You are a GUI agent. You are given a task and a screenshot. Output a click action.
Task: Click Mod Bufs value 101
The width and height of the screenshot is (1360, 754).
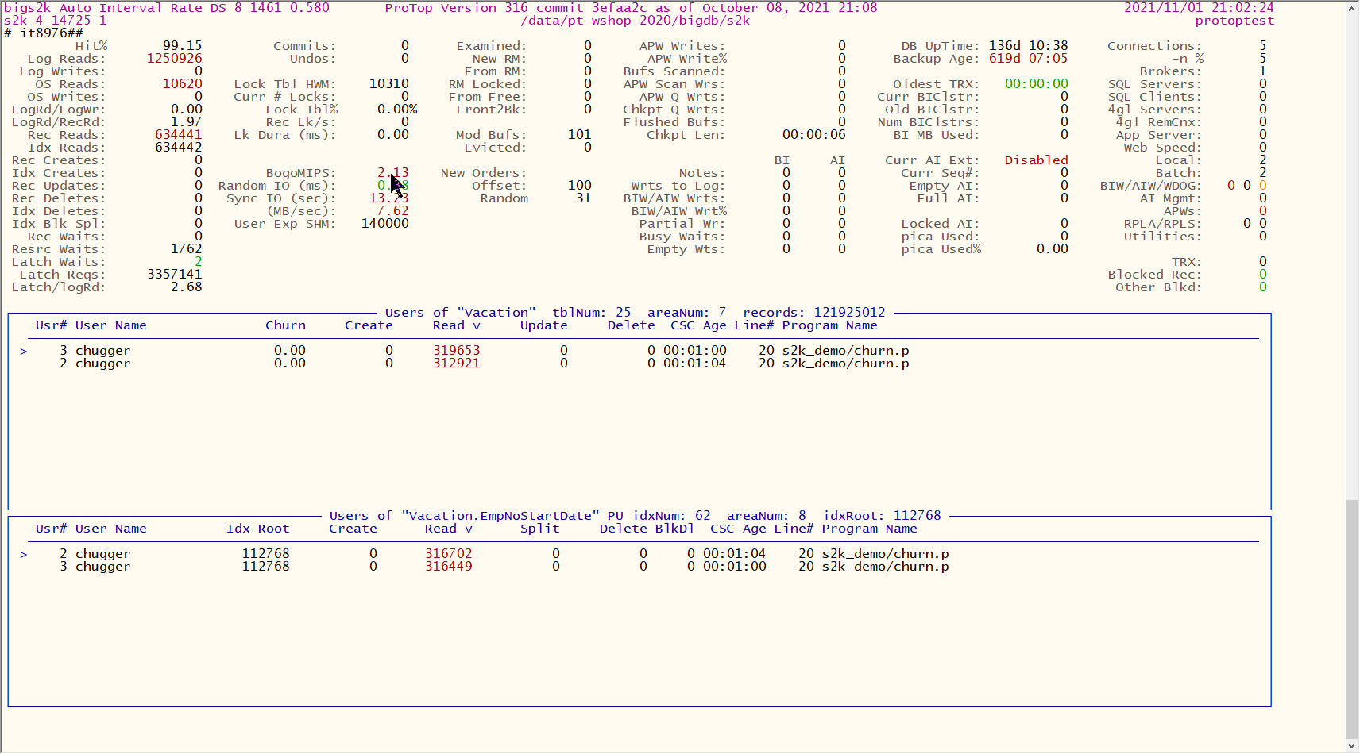[x=579, y=135]
